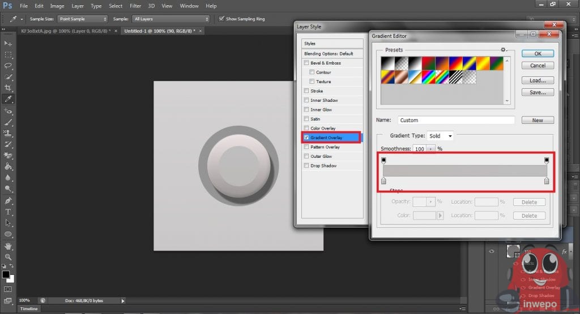
Task: Select the Rectangular Marquee tool
Action: (8, 55)
